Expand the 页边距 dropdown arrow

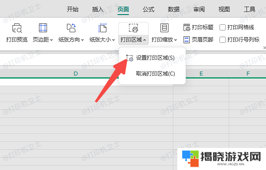pyautogui.click(x=51, y=40)
